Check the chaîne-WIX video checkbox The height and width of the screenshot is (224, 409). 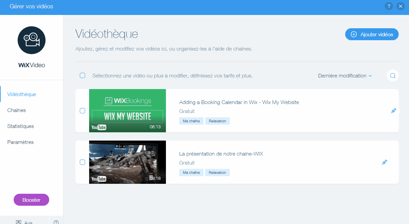(x=82, y=162)
